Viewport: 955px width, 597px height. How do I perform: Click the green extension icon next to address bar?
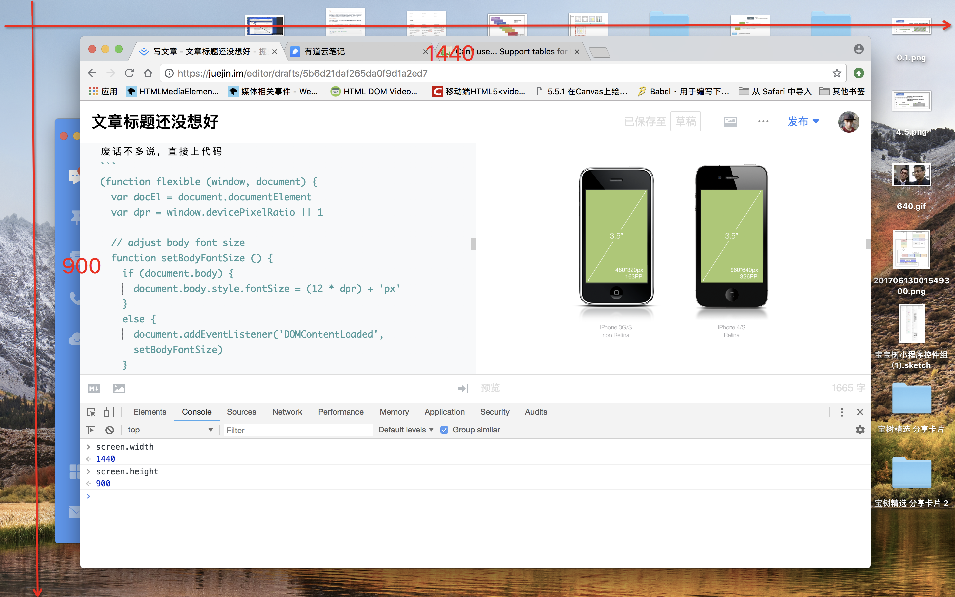point(859,73)
